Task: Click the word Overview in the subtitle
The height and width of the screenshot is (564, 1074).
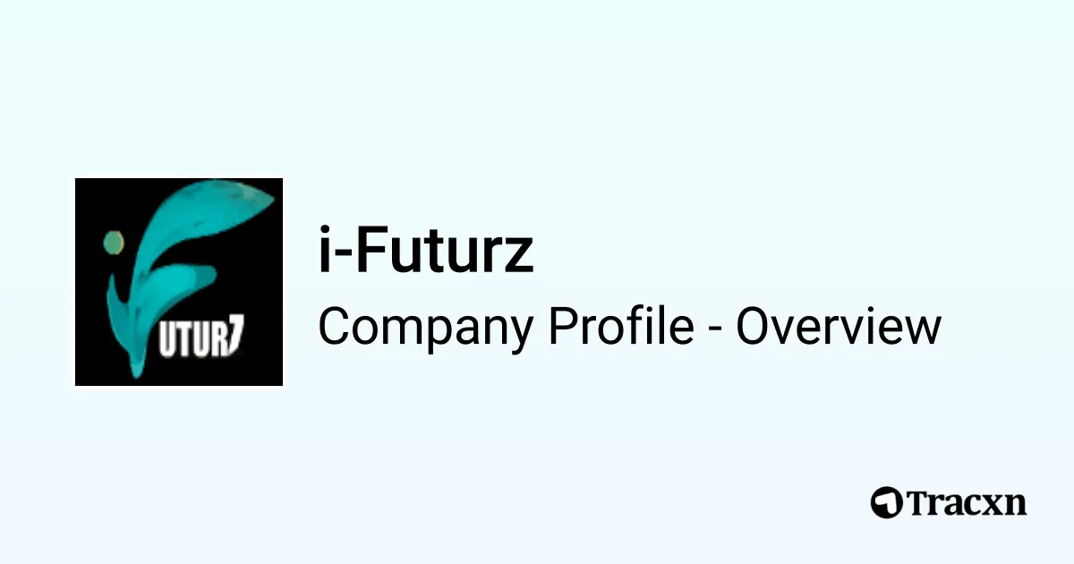Action: (838, 327)
